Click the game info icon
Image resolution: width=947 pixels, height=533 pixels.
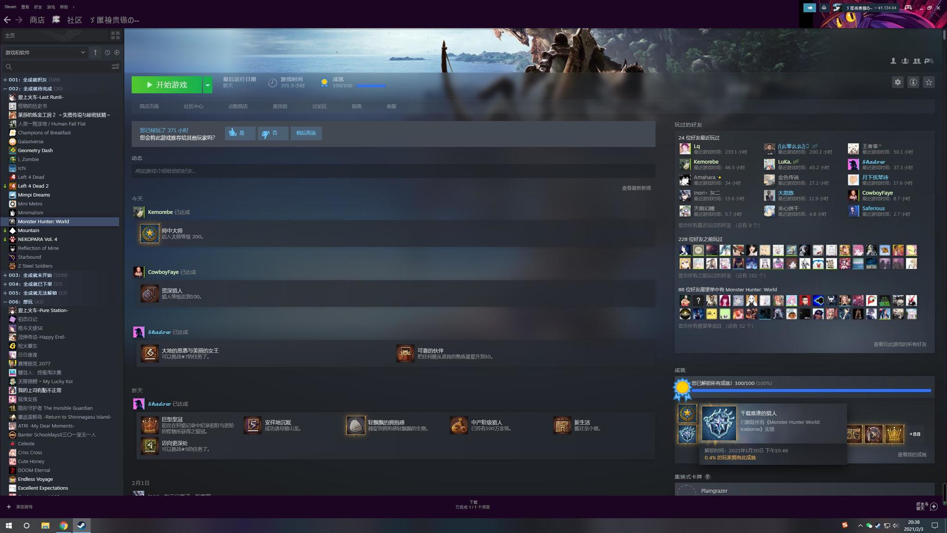coord(913,82)
